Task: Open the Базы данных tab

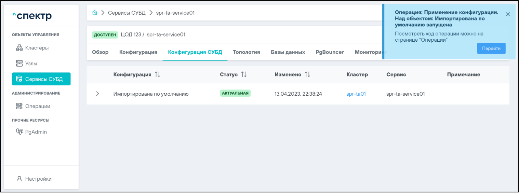Action: pos(288,52)
